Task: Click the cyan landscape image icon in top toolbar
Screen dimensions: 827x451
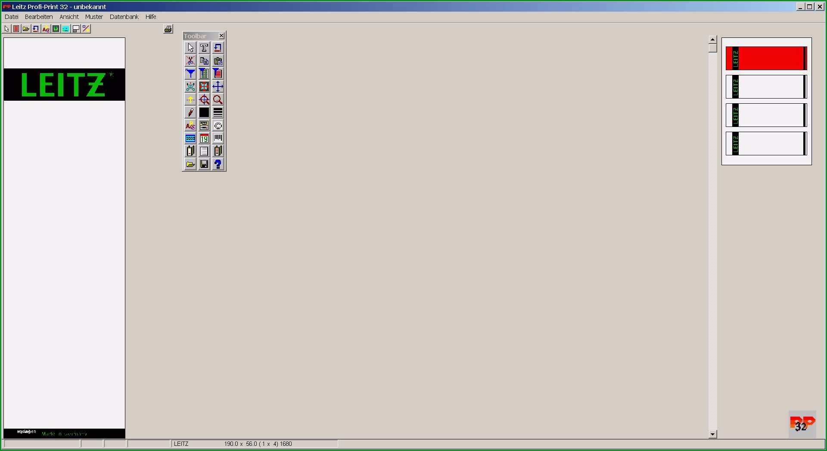Action: [66, 29]
